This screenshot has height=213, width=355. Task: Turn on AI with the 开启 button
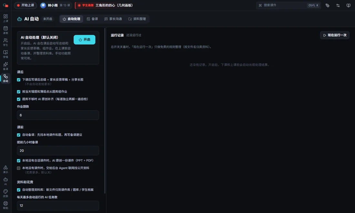click(85, 40)
